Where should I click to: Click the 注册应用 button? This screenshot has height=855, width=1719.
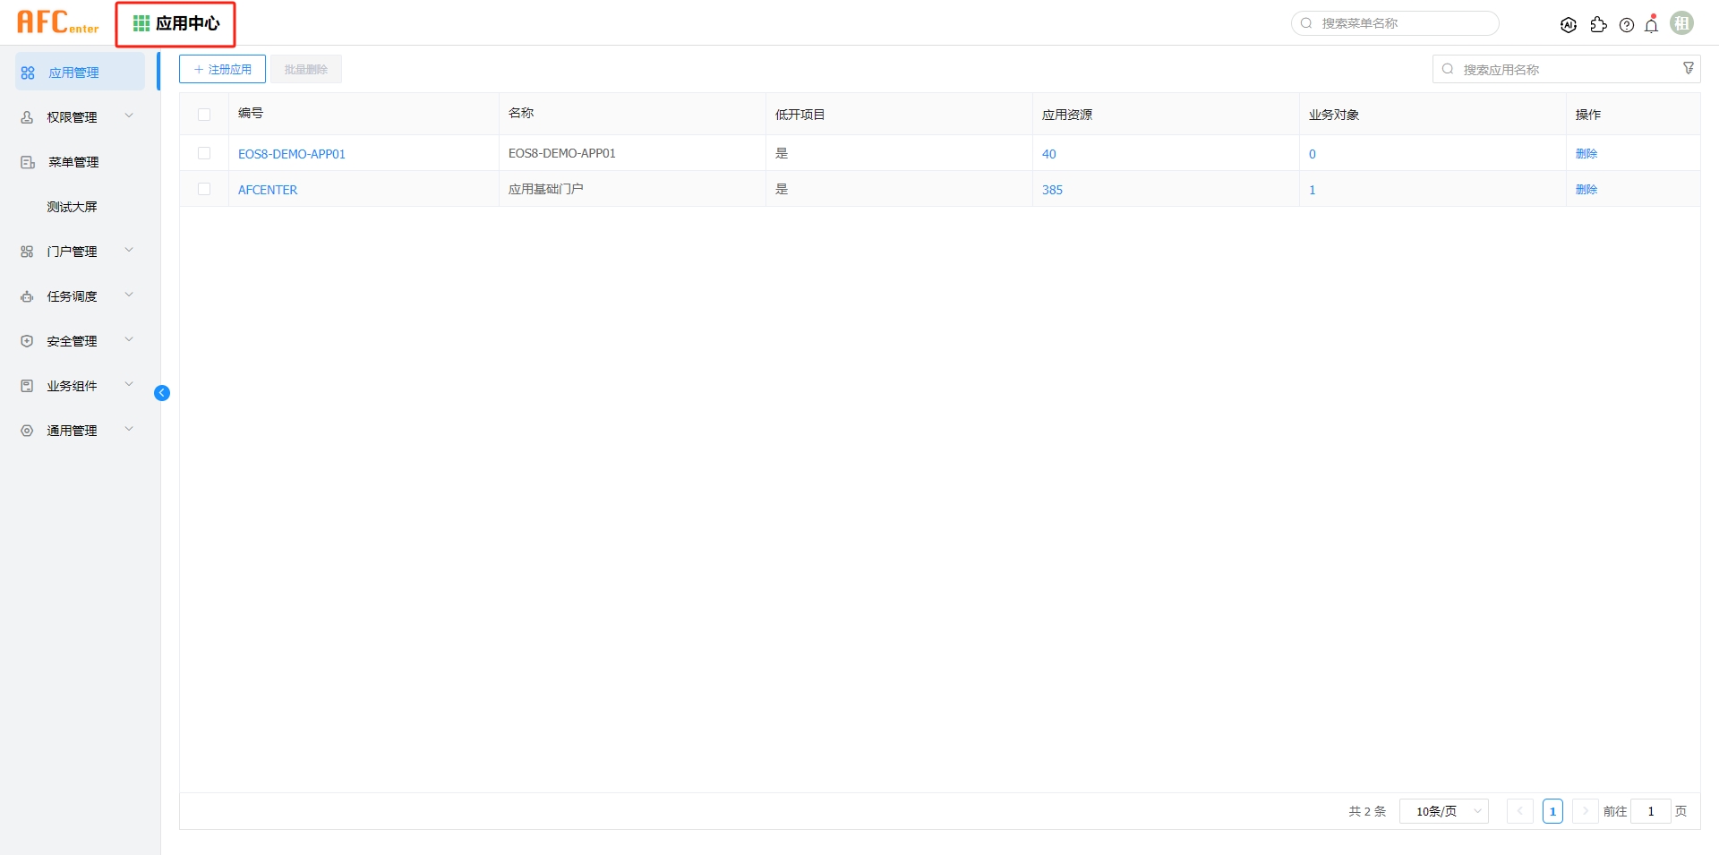pos(222,69)
